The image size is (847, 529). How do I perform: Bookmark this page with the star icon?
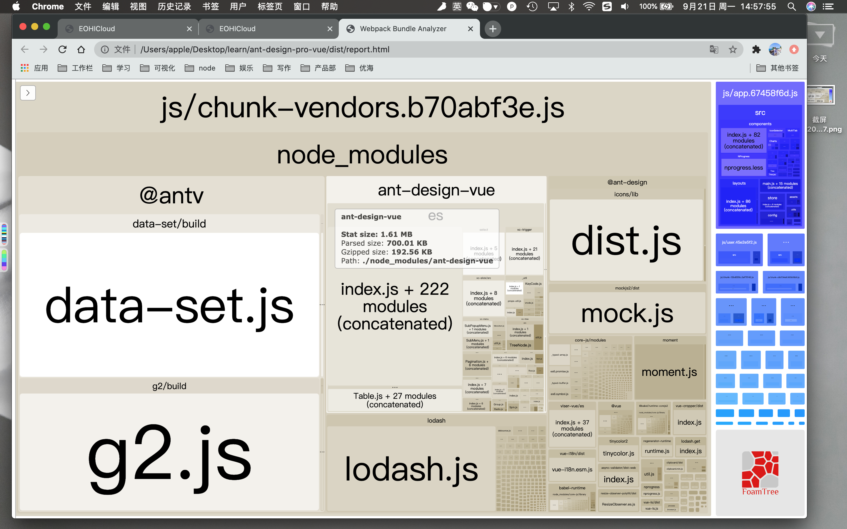click(733, 49)
